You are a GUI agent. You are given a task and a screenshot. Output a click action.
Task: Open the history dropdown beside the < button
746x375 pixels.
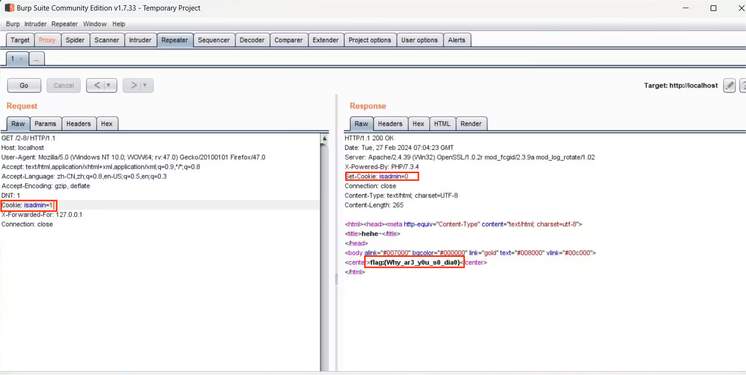pyautogui.click(x=109, y=86)
